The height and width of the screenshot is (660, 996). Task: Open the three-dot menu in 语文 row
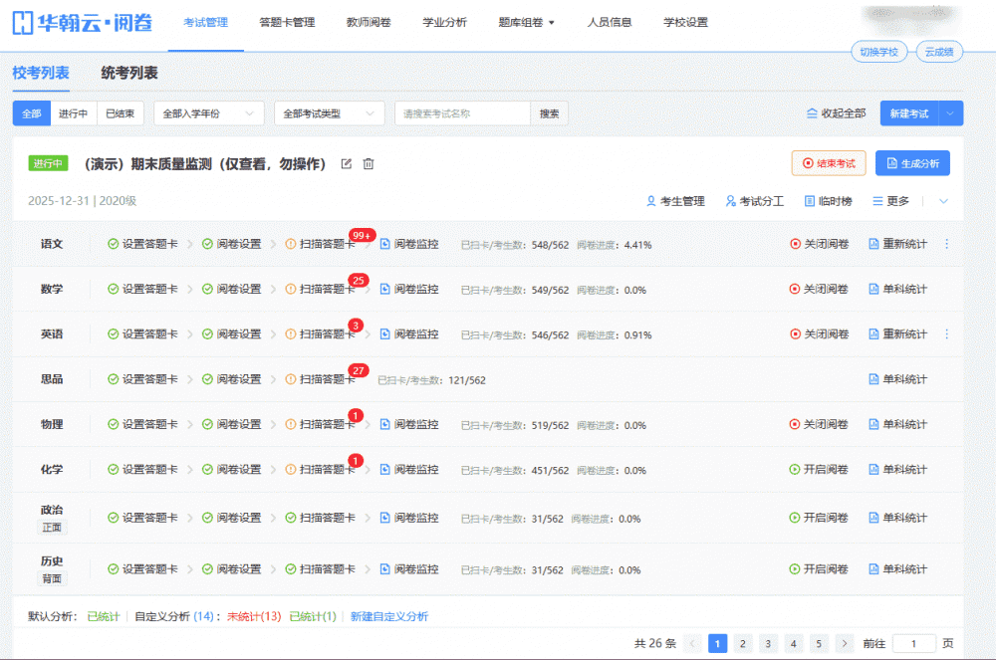(946, 244)
